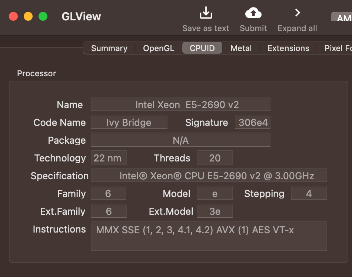The height and width of the screenshot is (277, 352).
Task: Click the Instructions box listing MMX SSE
Action: coord(209,236)
